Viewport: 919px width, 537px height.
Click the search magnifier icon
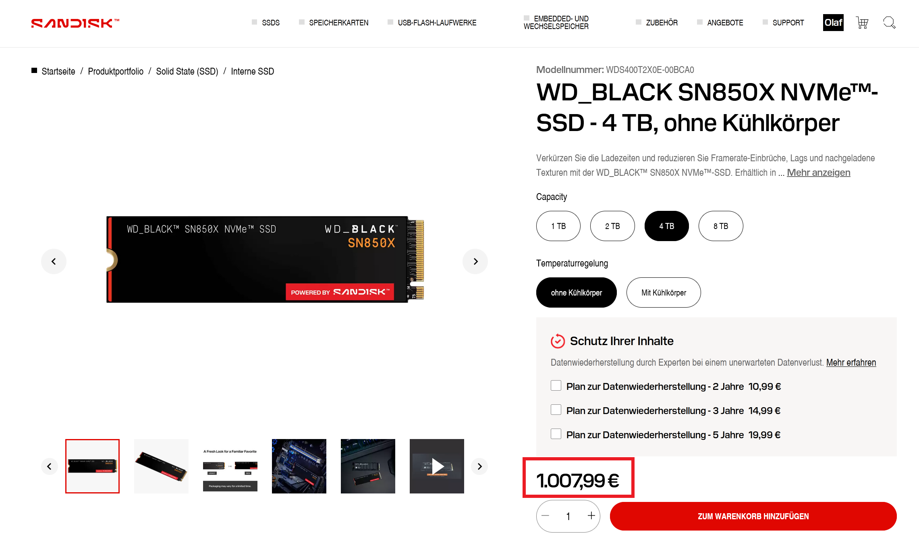tap(889, 23)
